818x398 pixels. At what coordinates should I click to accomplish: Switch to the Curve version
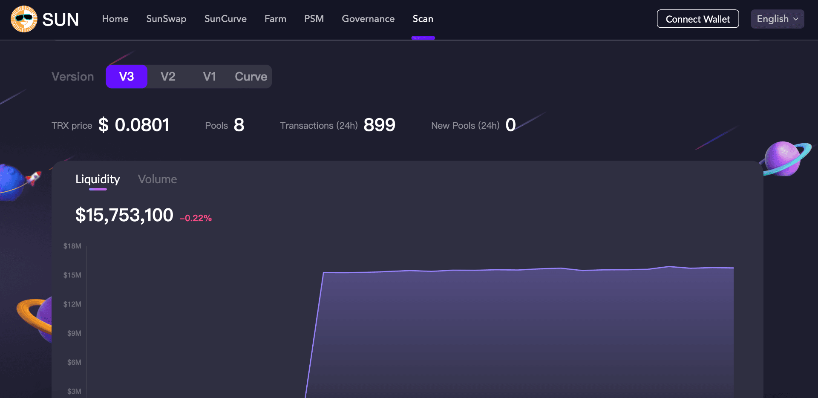251,77
